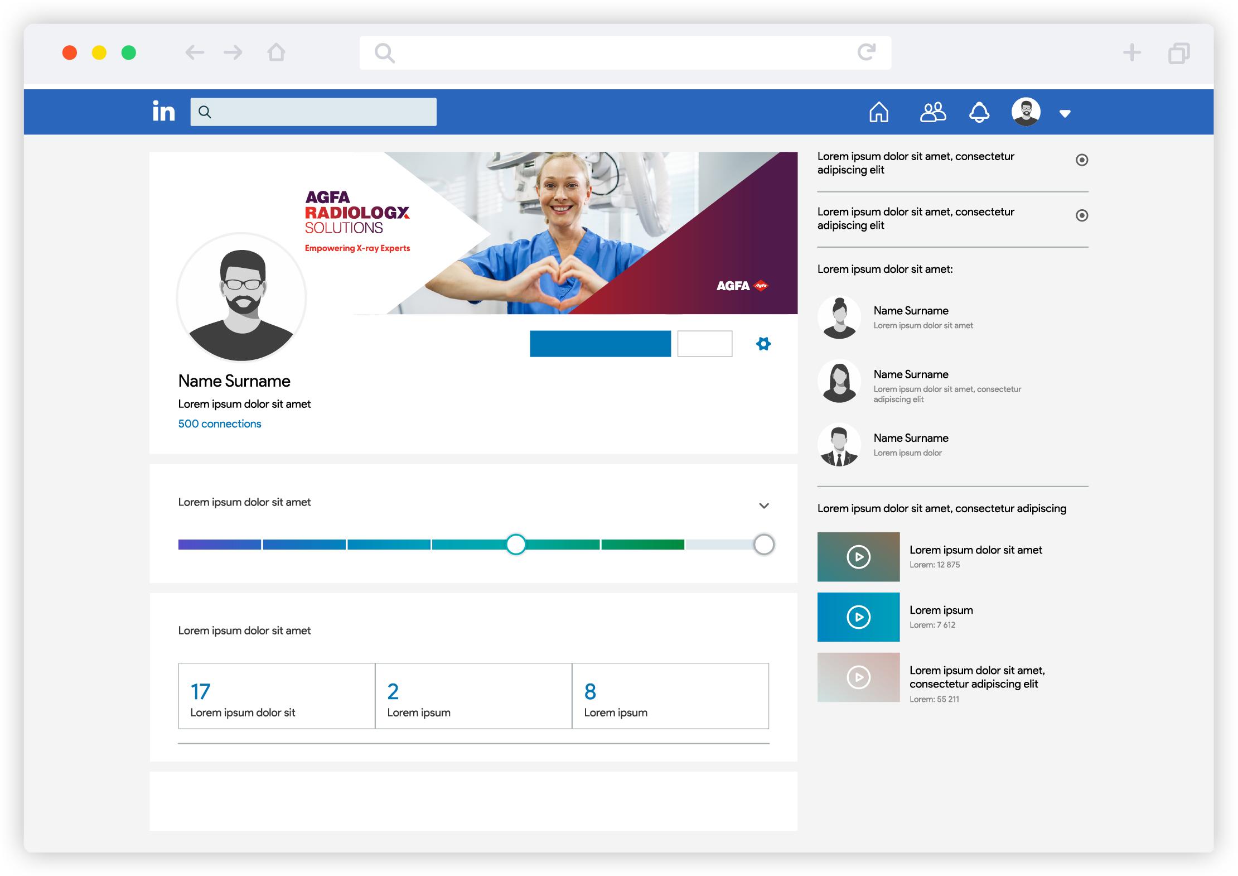Open the 500 connections link
1238x876 pixels.
(219, 423)
